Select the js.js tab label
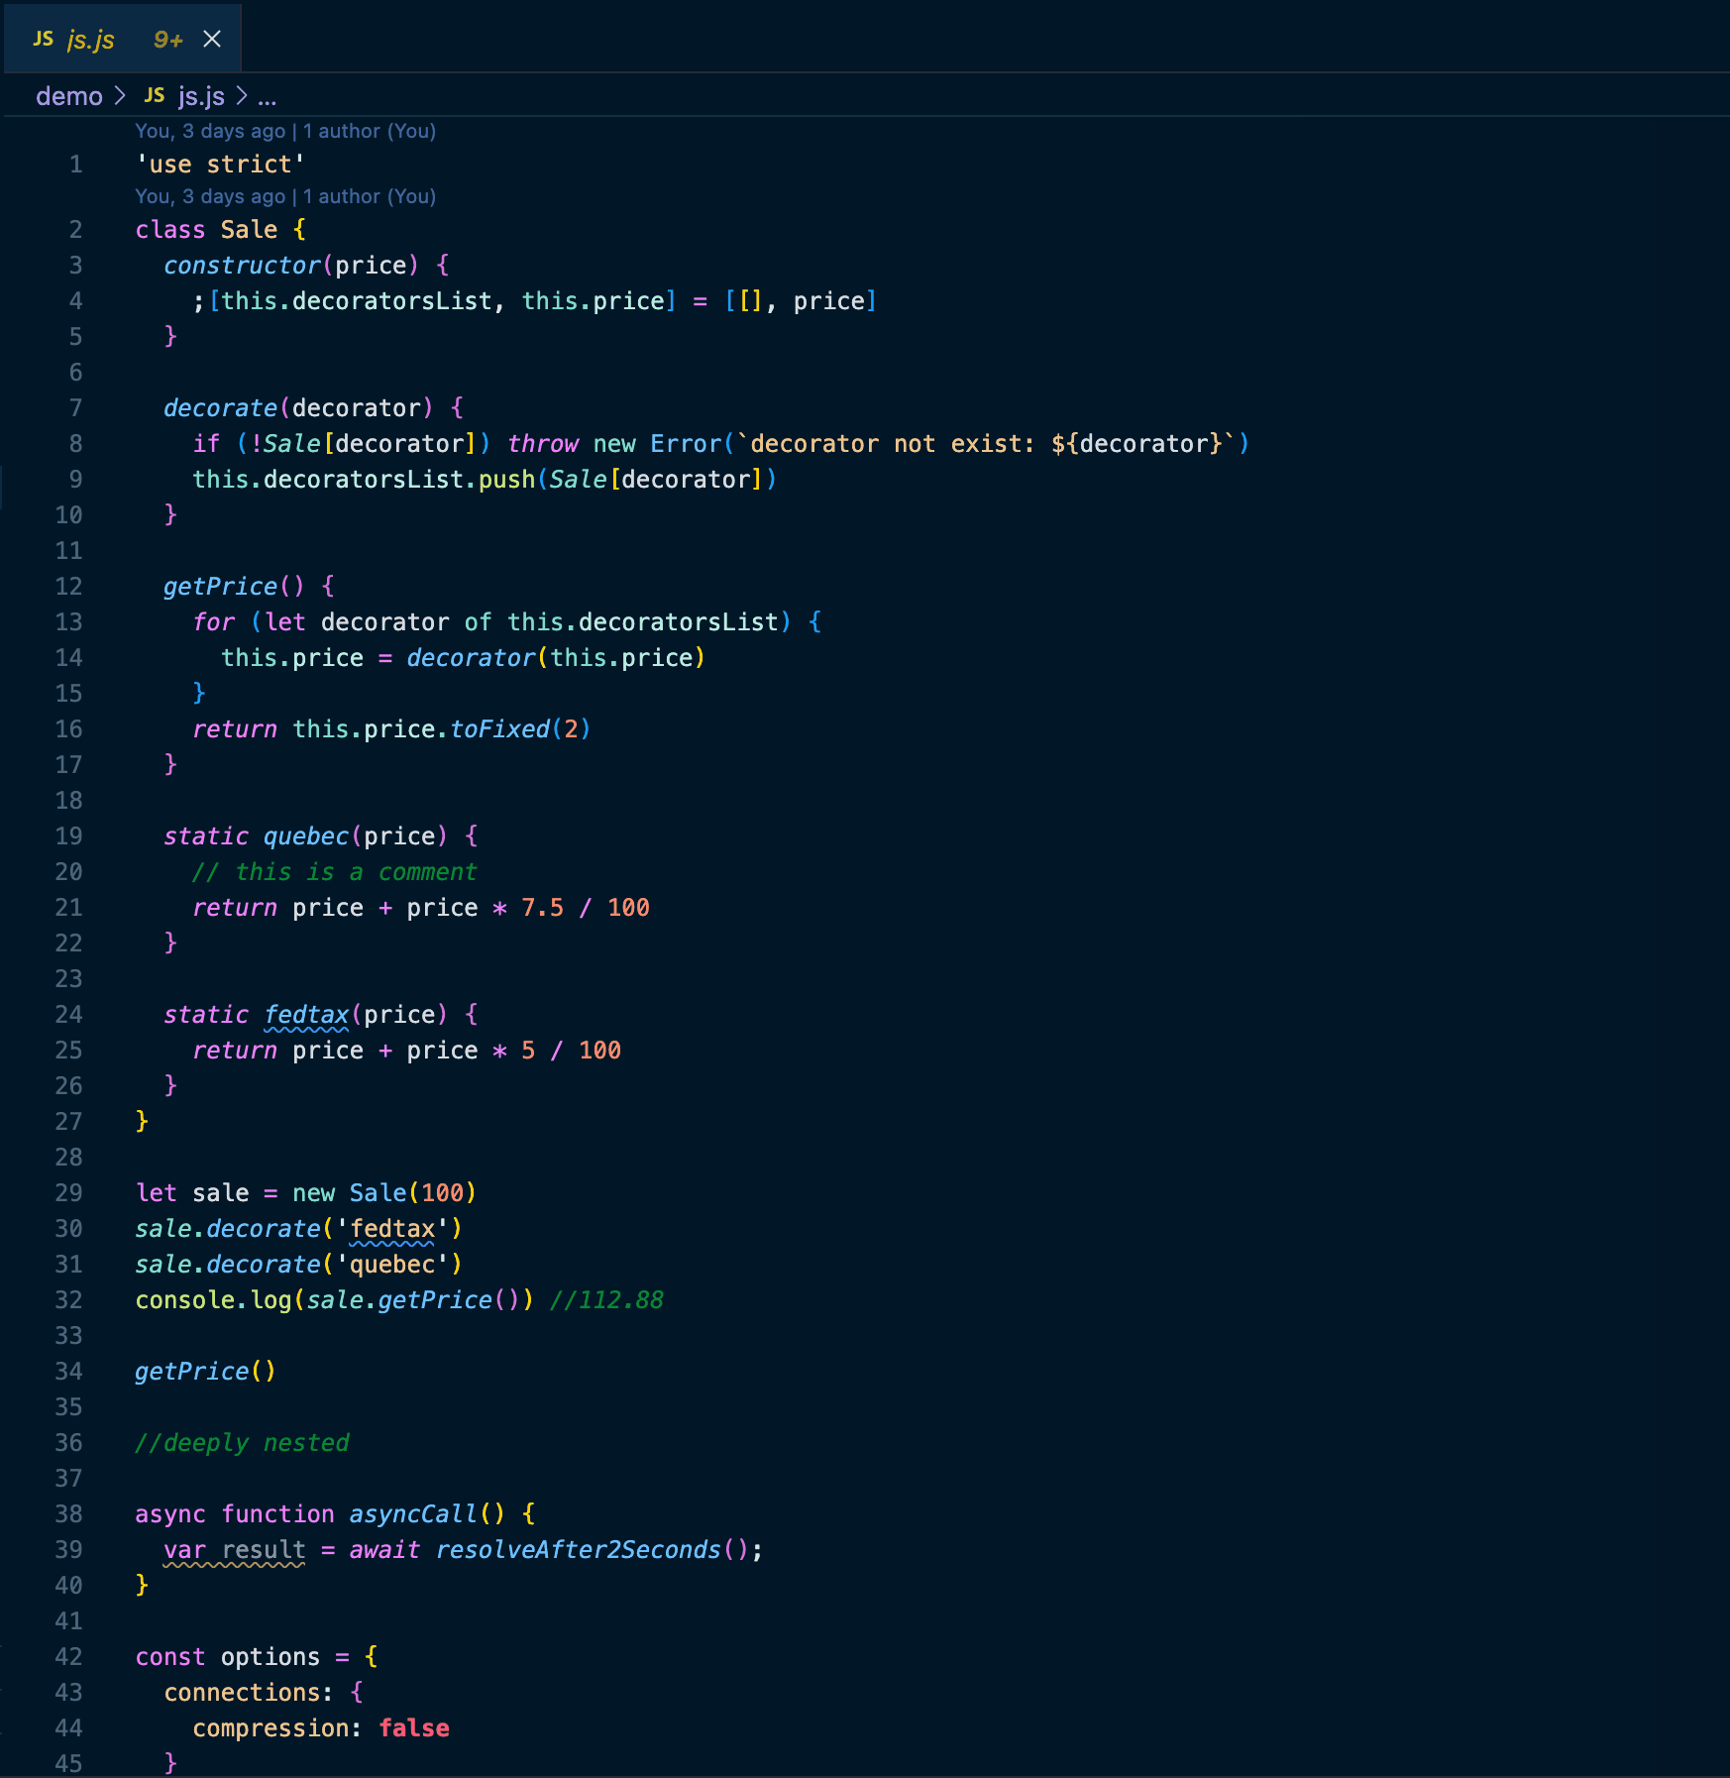The height and width of the screenshot is (1778, 1730). pos(91,40)
